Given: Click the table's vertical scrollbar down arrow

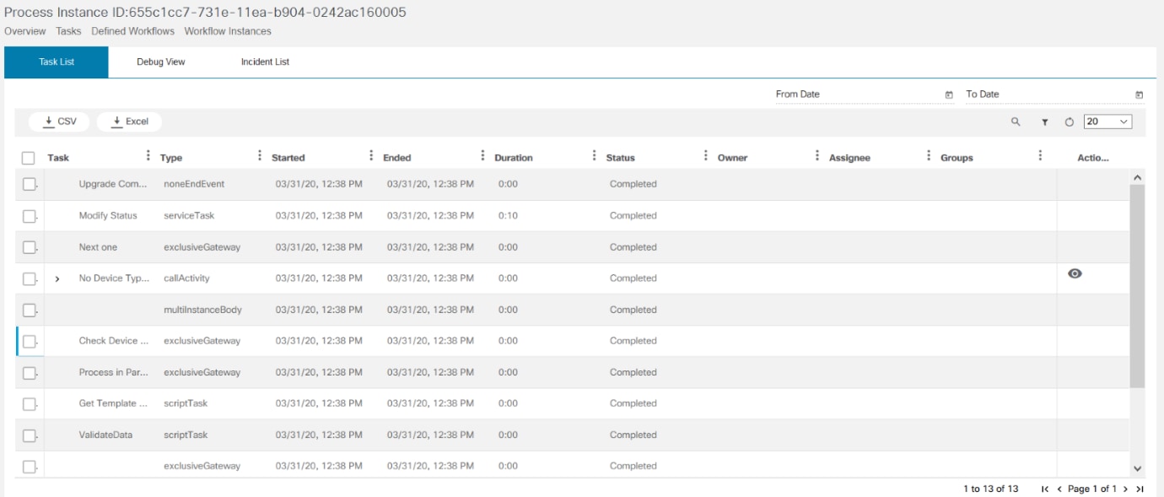Looking at the screenshot, I should click(1137, 468).
